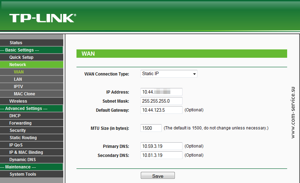This screenshot has width=300, height=183.
Task: Click the Subnet Mask field
Action: pos(161,101)
